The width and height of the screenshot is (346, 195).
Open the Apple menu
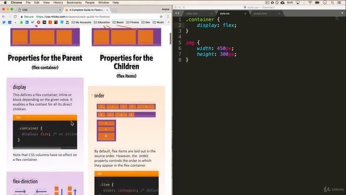[5, 3]
